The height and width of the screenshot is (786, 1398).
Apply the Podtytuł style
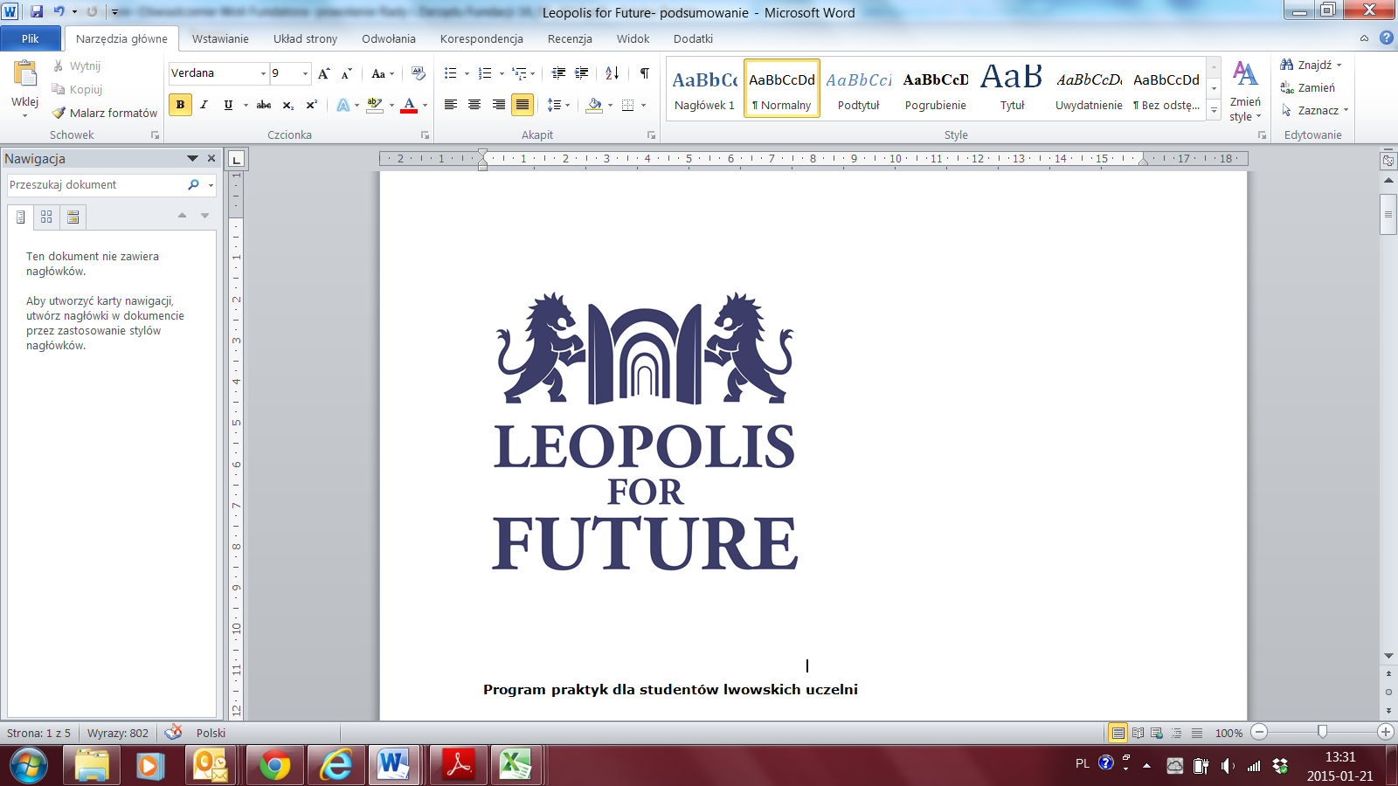858,89
